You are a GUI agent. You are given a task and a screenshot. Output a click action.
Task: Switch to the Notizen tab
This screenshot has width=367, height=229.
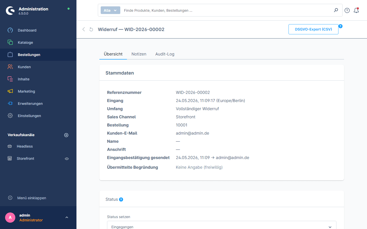(x=139, y=54)
